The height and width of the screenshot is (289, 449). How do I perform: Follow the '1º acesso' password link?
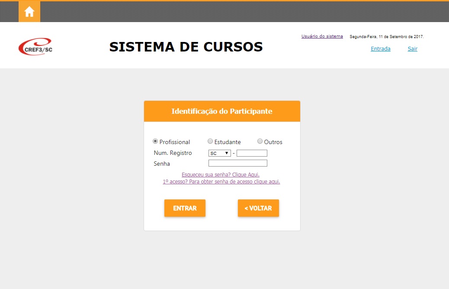[221, 182]
